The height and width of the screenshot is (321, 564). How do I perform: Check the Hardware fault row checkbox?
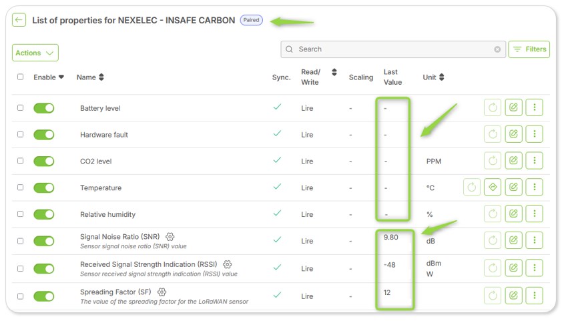[21, 134]
